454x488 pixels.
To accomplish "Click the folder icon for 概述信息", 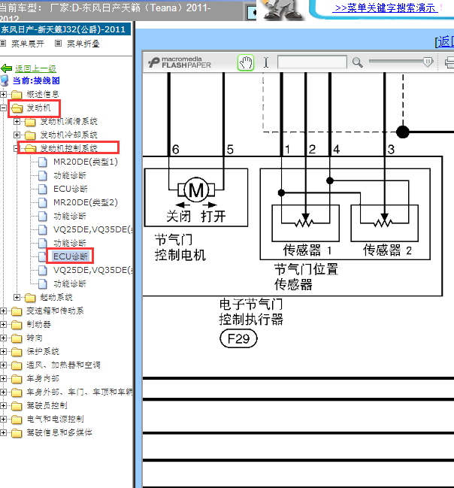I will [17, 94].
